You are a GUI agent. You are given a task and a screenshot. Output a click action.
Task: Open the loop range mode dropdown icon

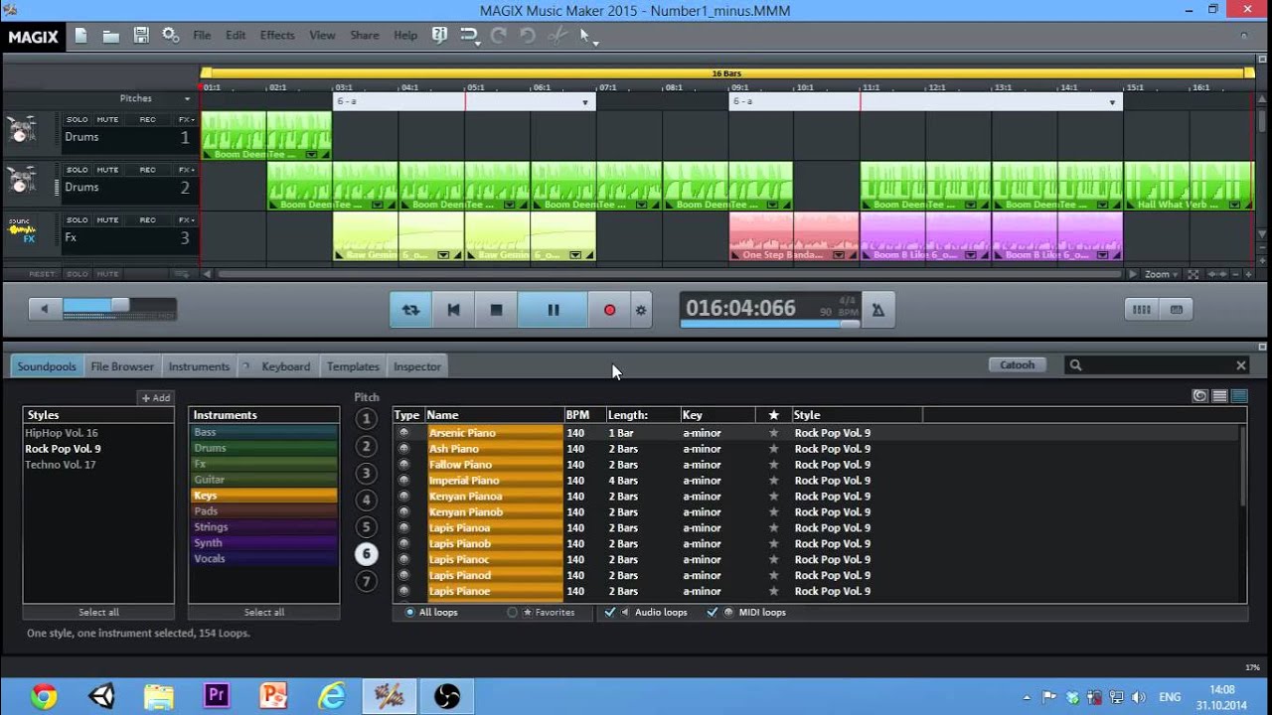click(469, 36)
